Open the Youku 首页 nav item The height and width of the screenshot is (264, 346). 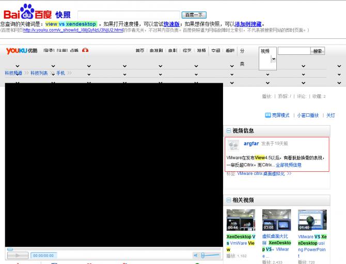(x=139, y=51)
